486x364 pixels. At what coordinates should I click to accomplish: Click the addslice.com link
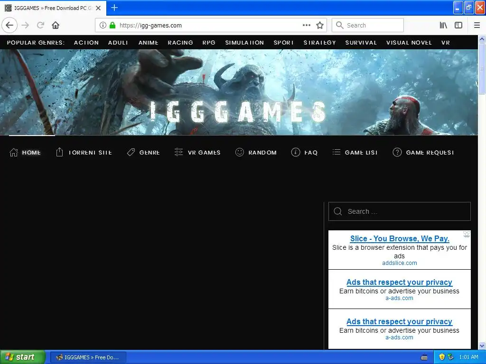coord(400,263)
